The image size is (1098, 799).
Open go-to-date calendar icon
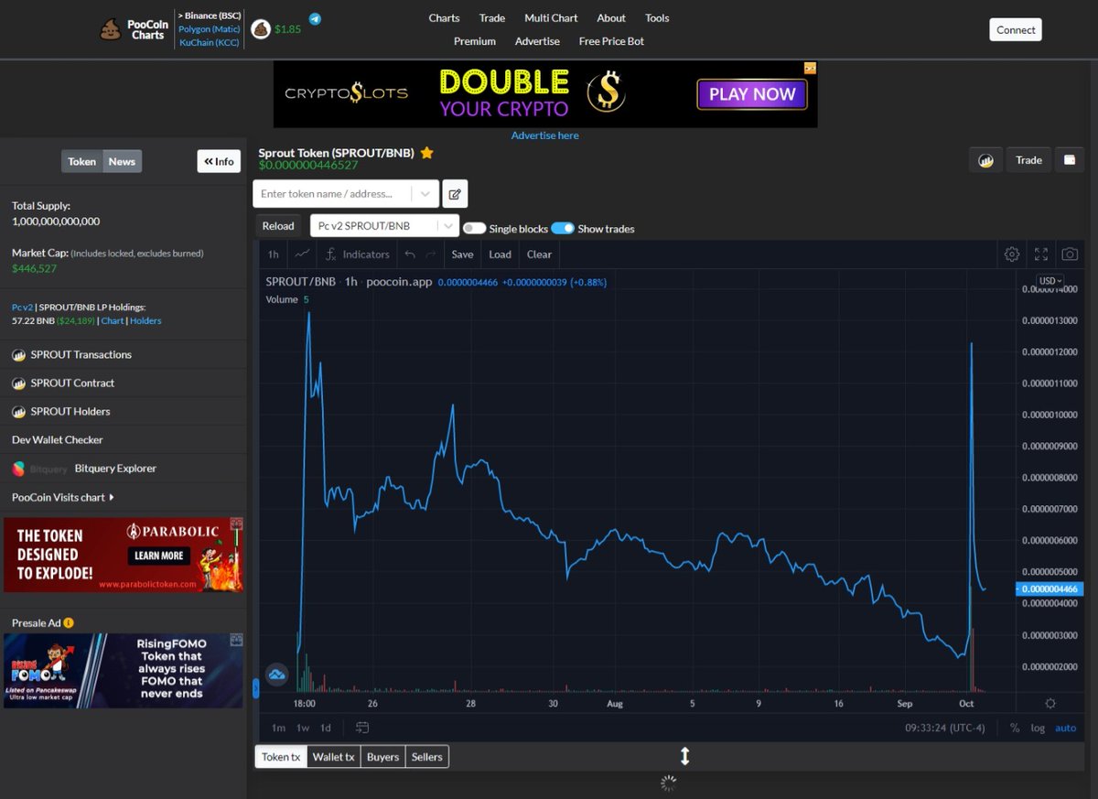point(362,728)
